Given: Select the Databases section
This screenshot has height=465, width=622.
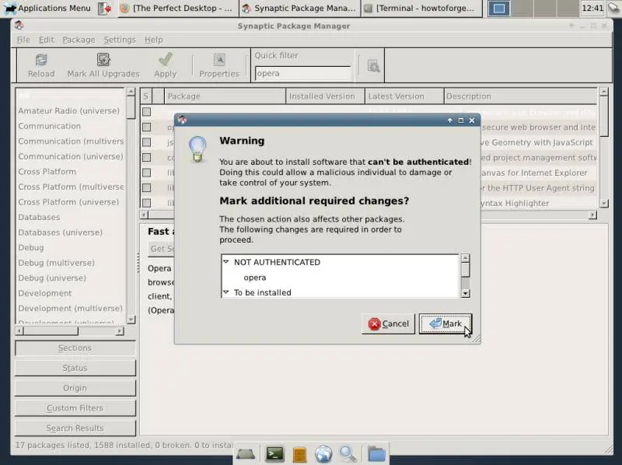Looking at the screenshot, I should tap(40, 217).
